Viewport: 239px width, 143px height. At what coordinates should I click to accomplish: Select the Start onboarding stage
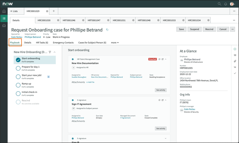35,60
